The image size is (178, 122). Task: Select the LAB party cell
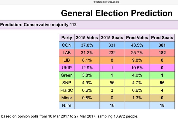pyautogui.click(x=66, y=53)
